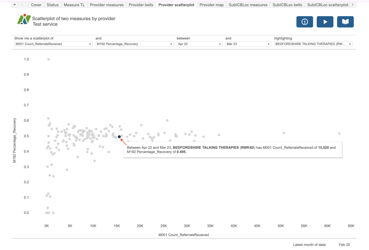Click the dashboard logo icon
This screenshot has height=250, width=369.
(24, 19)
